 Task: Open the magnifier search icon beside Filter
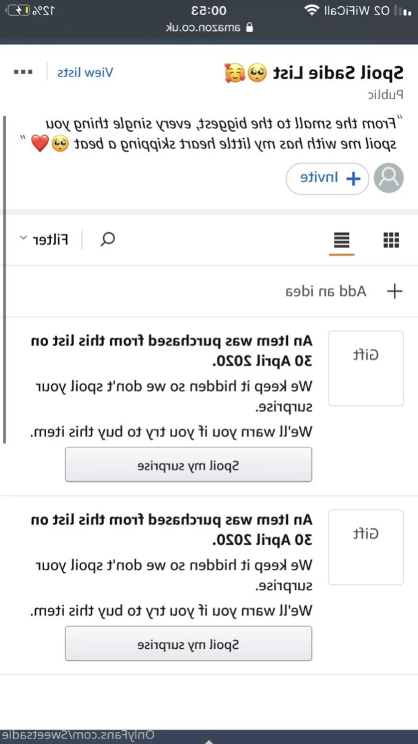[x=108, y=239]
